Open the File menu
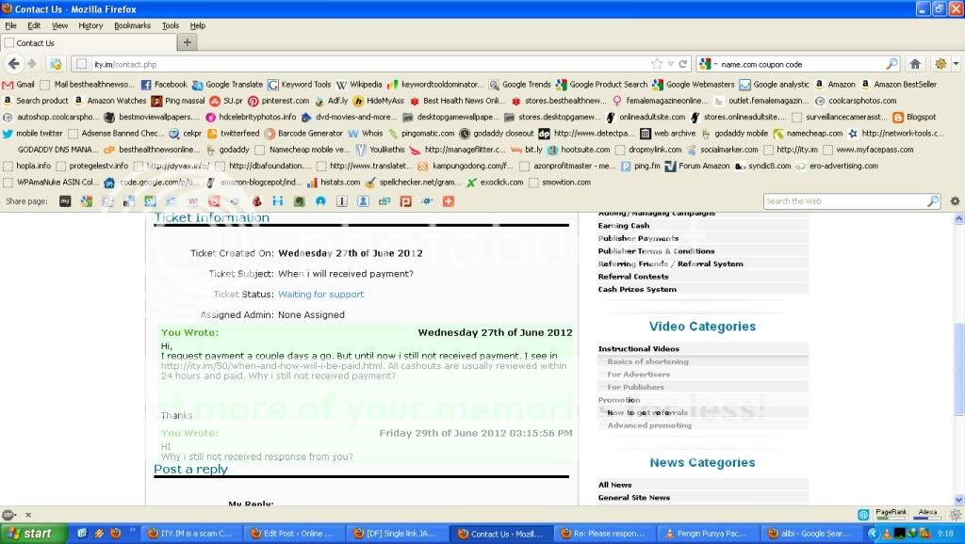965x544 pixels. click(x=10, y=25)
